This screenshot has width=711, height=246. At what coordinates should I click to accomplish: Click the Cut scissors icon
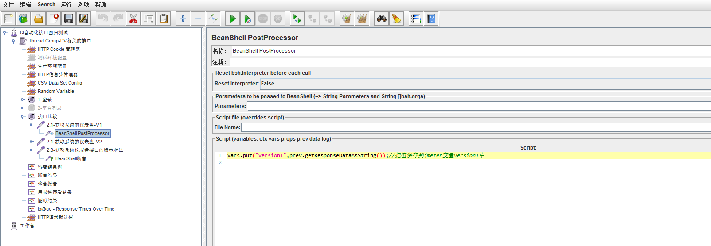pyautogui.click(x=133, y=19)
